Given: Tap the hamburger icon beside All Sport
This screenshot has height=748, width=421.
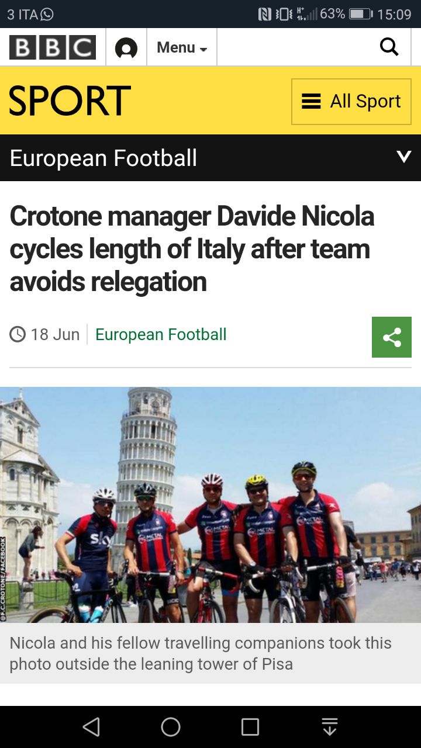Looking at the screenshot, I should tap(311, 102).
